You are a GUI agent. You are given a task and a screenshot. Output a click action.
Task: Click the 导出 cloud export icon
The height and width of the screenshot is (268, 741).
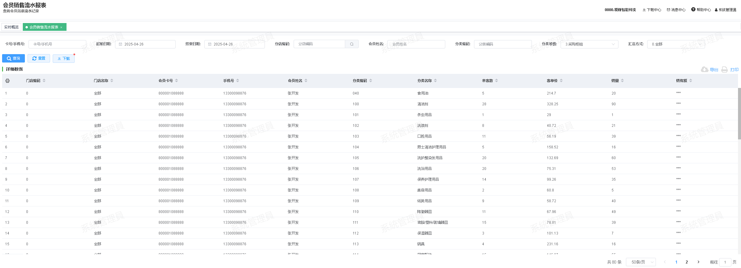[704, 70]
